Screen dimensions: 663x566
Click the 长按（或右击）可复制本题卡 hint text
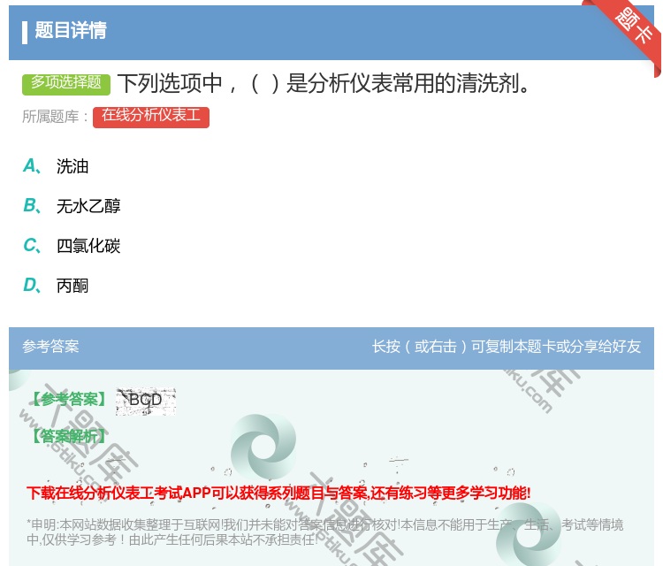507,347
